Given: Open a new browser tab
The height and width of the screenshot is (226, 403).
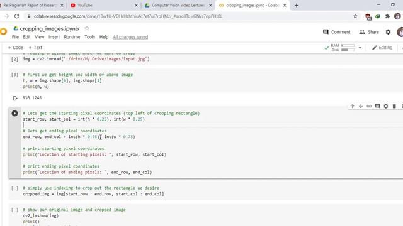Looking at the screenshot, I should coord(297,5).
